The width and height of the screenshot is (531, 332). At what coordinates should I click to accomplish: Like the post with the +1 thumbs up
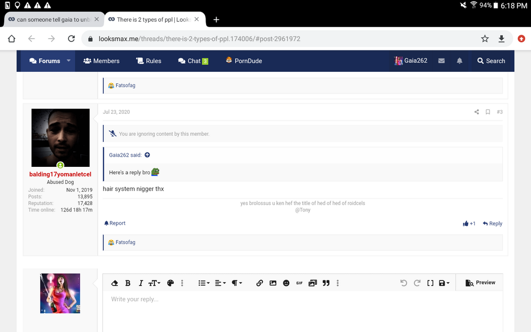[x=469, y=224]
